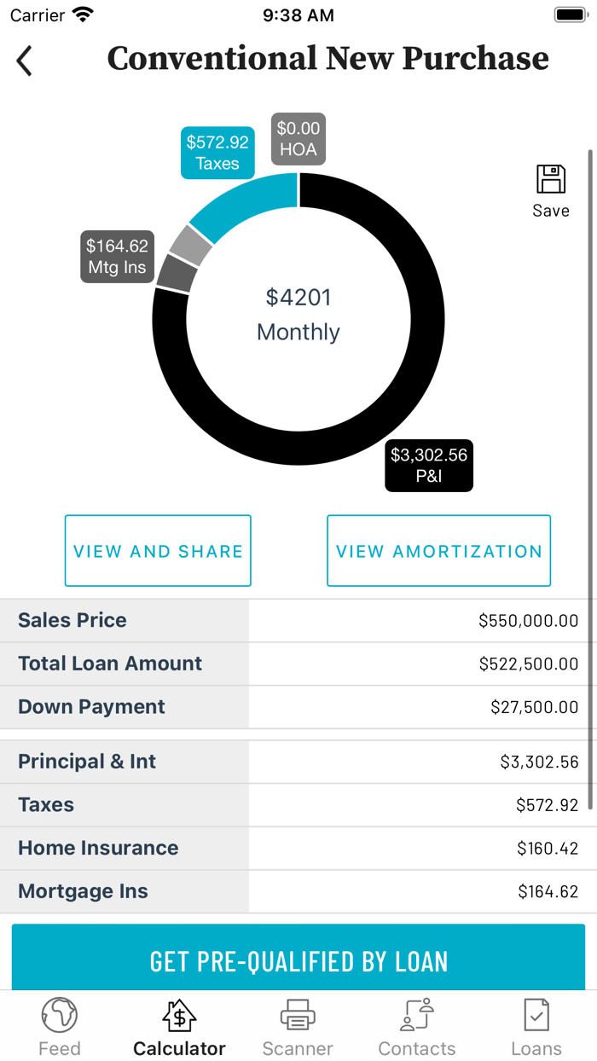This screenshot has height=1061, width=597.
Task: Click the Mtg Ins chart label
Action: point(117,255)
